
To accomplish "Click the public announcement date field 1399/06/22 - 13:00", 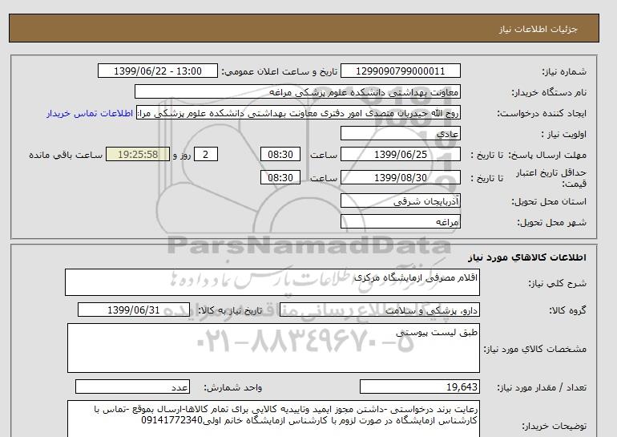I will click(158, 71).
